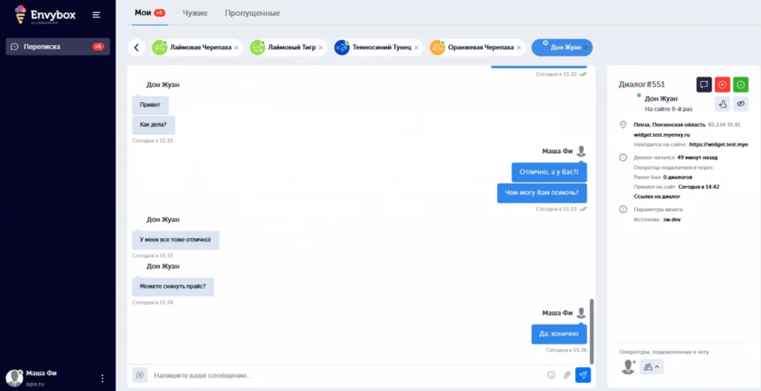Viewport: 761px width, 391px height.
Task: Click the Диалог#551 heading
Action: [642, 84]
